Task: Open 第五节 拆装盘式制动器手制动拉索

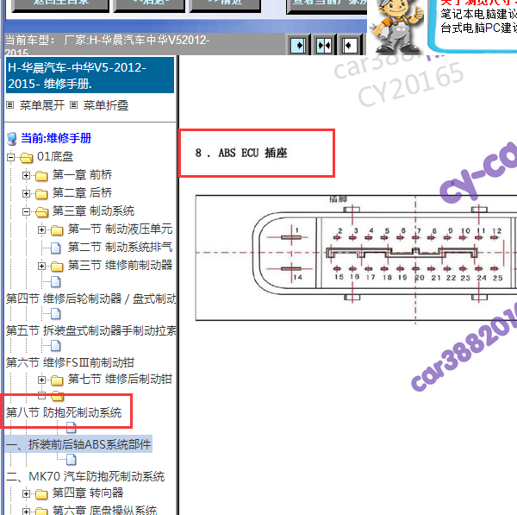Action: tap(91, 330)
